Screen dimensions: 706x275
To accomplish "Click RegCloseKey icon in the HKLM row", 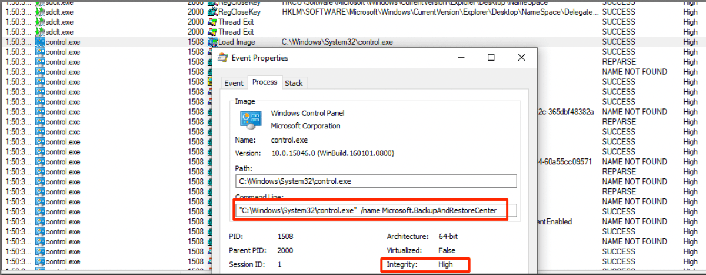I will (212, 12).
